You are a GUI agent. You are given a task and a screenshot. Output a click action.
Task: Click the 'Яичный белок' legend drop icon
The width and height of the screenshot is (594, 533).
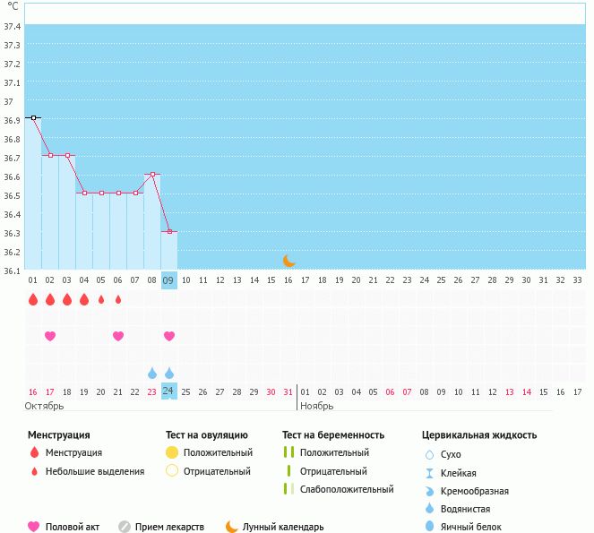click(429, 527)
